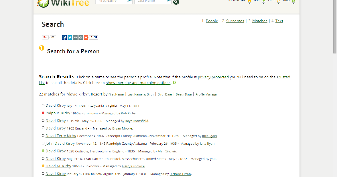Open manager Harry Cislowski's profile

pyautogui.click(x=134, y=166)
